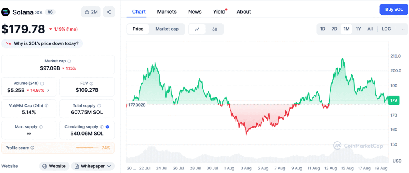The width and height of the screenshot is (409, 173).
Task: Open the chart more options ellipsis menu
Action: pos(402,29)
